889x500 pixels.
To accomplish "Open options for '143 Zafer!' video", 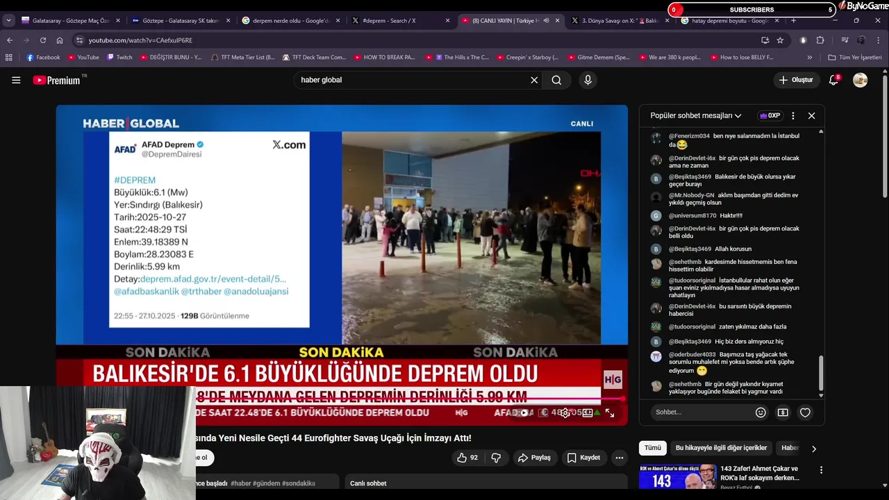I will [821, 470].
